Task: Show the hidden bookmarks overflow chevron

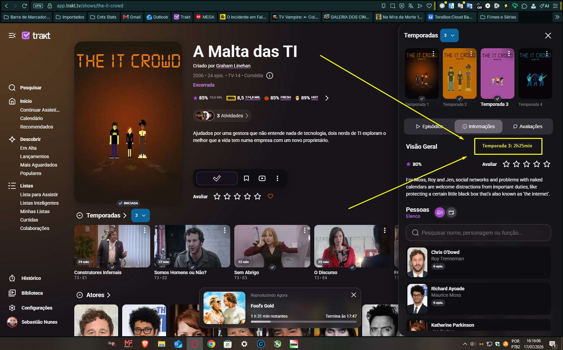Action: click(557, 17)
